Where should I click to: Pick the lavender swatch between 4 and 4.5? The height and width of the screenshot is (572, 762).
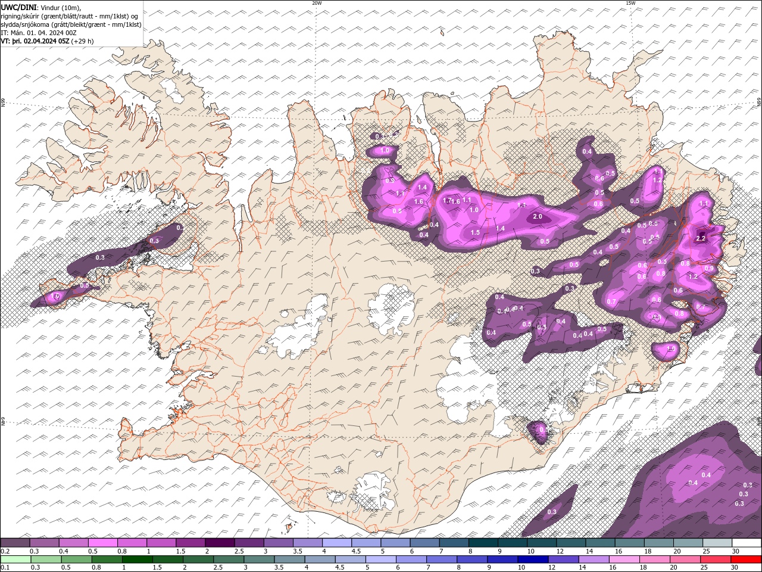(336, 543)
